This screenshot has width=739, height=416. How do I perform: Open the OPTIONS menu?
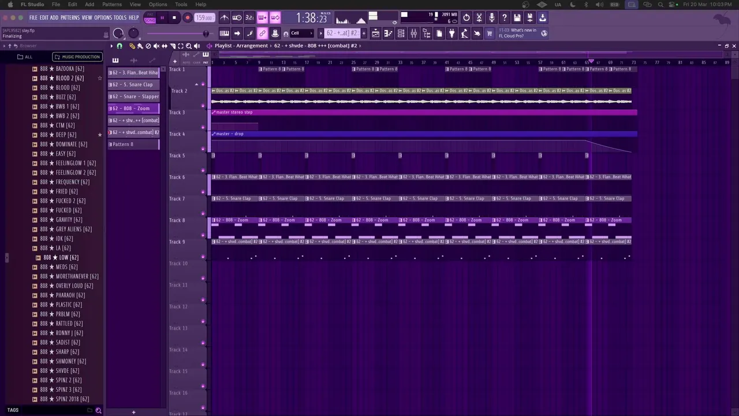click(103, 18)
